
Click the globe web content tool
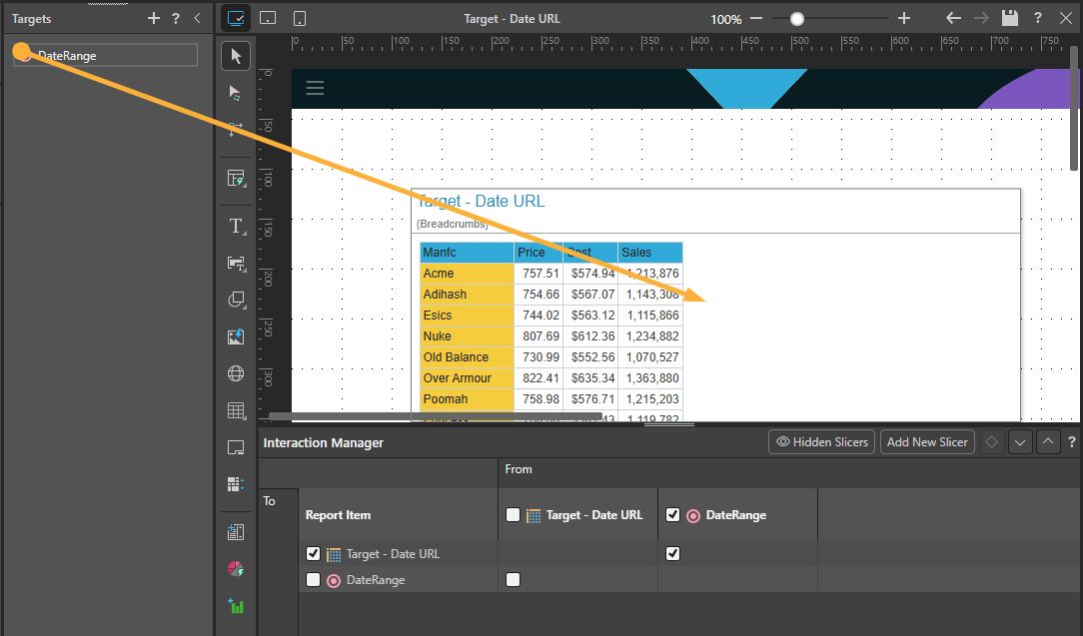236,373
